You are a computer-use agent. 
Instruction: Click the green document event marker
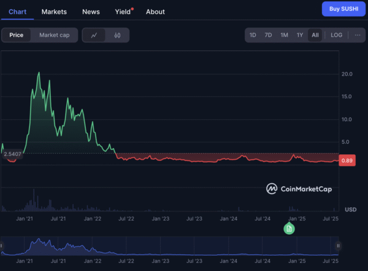289,229
